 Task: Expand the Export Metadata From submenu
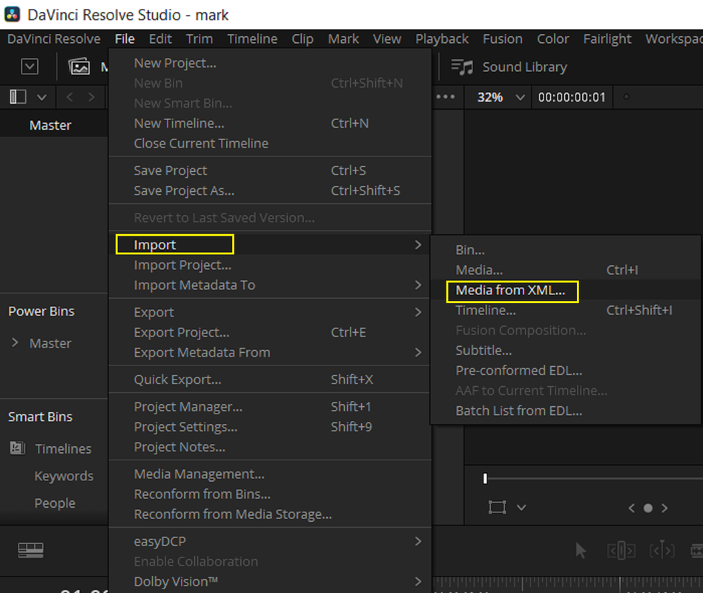click(417, 352)
